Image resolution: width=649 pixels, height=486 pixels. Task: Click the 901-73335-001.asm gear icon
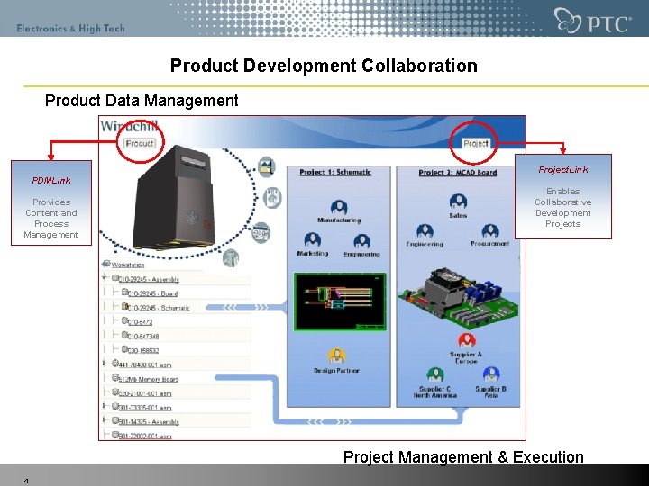115,406
